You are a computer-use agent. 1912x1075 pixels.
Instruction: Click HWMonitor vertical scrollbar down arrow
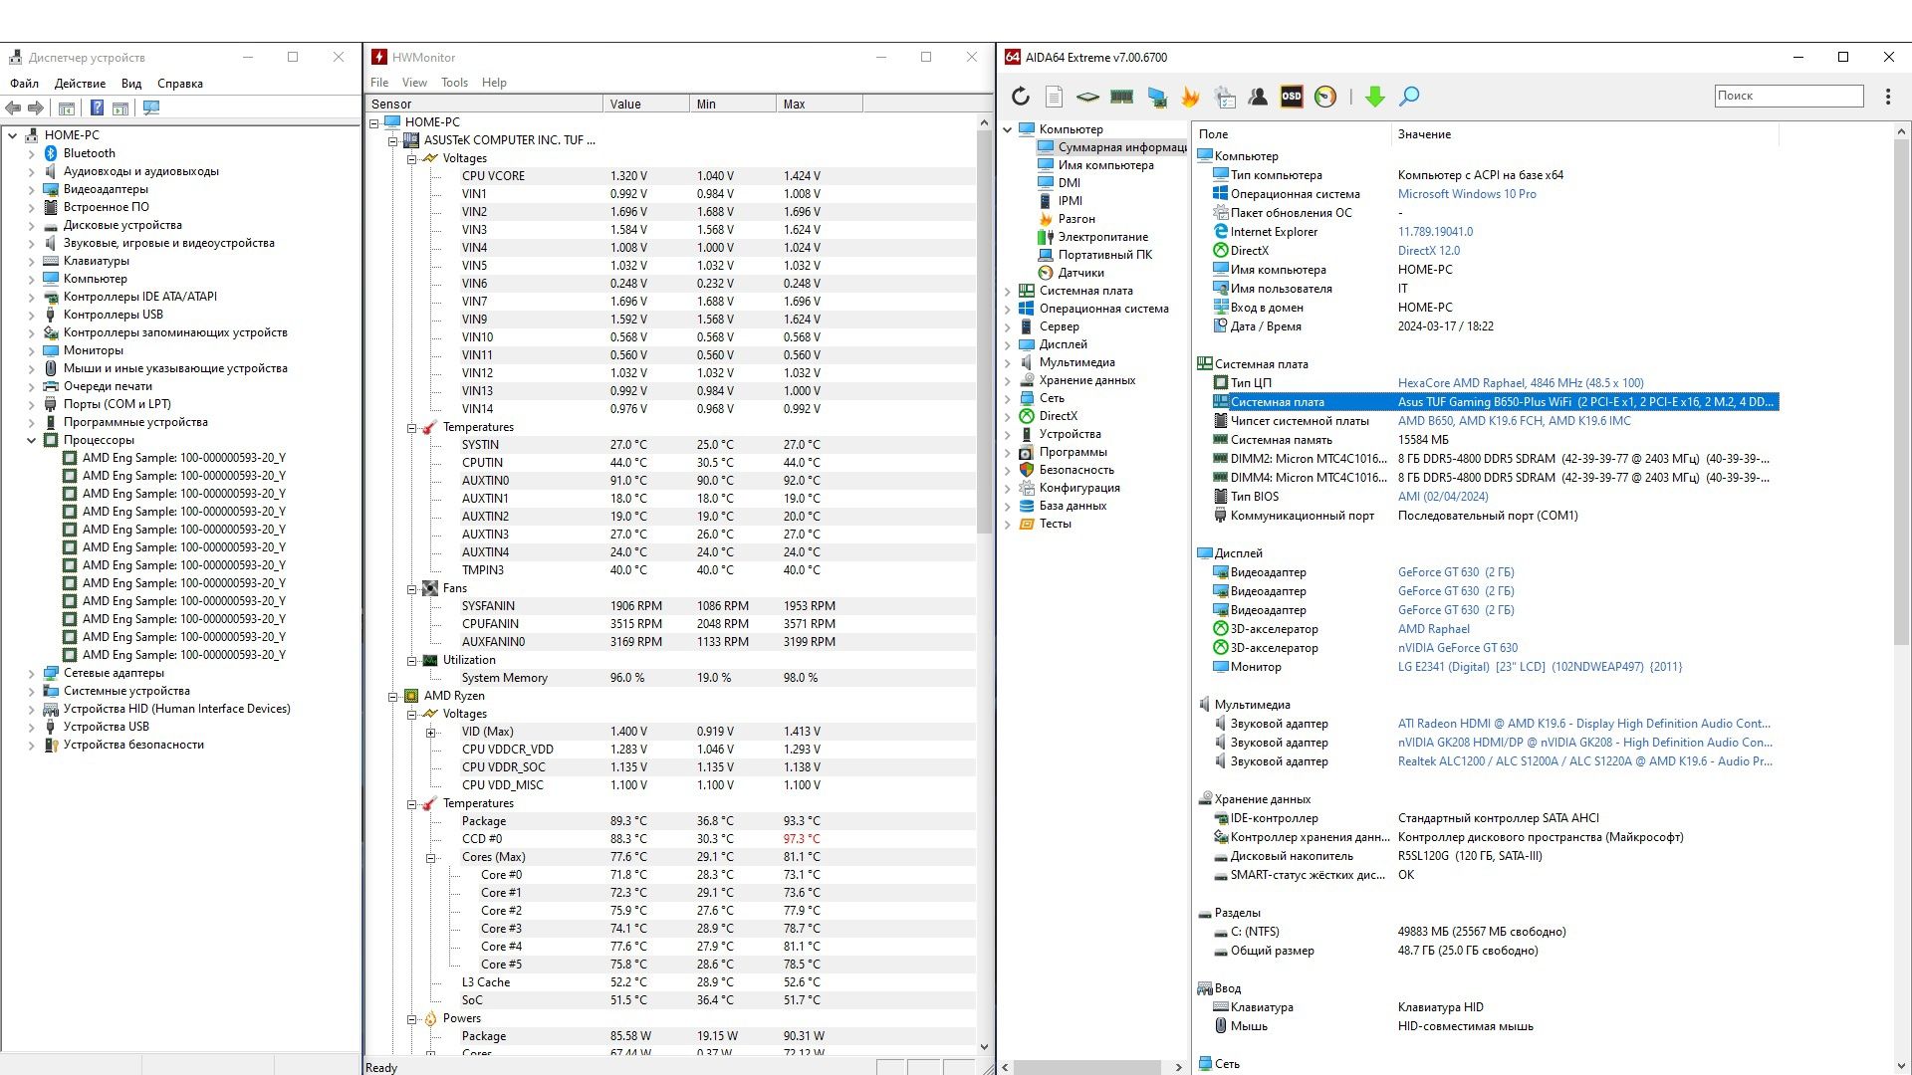coord(984,1046)
